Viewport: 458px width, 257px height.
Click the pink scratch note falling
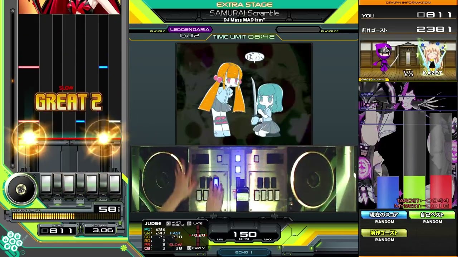point(29,67)
